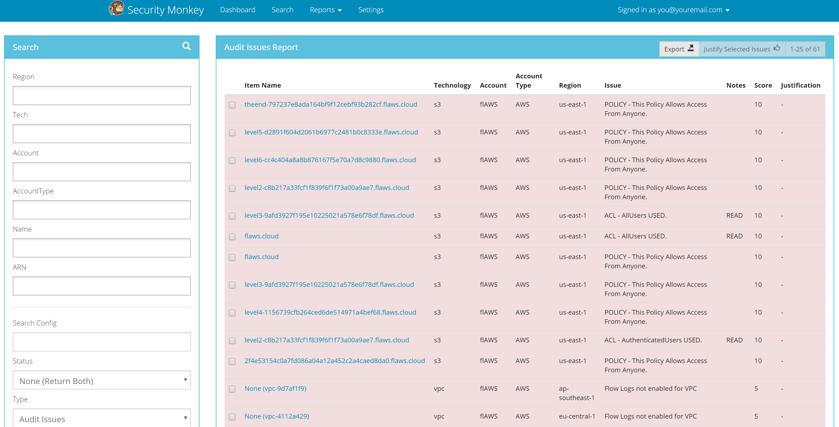Focus the ARN input field
The width and height of the screenshot is (839, 427).
(102, 286)
